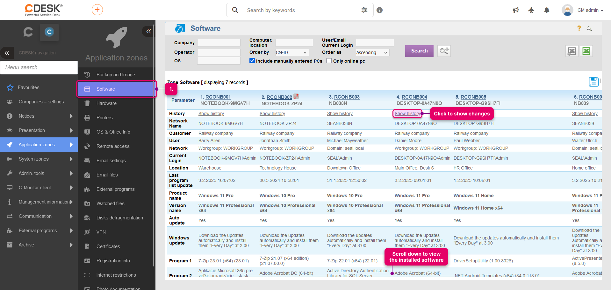Collapse the Application zones panel arrow
Screen dimensions: 611x290
(148, 31)
